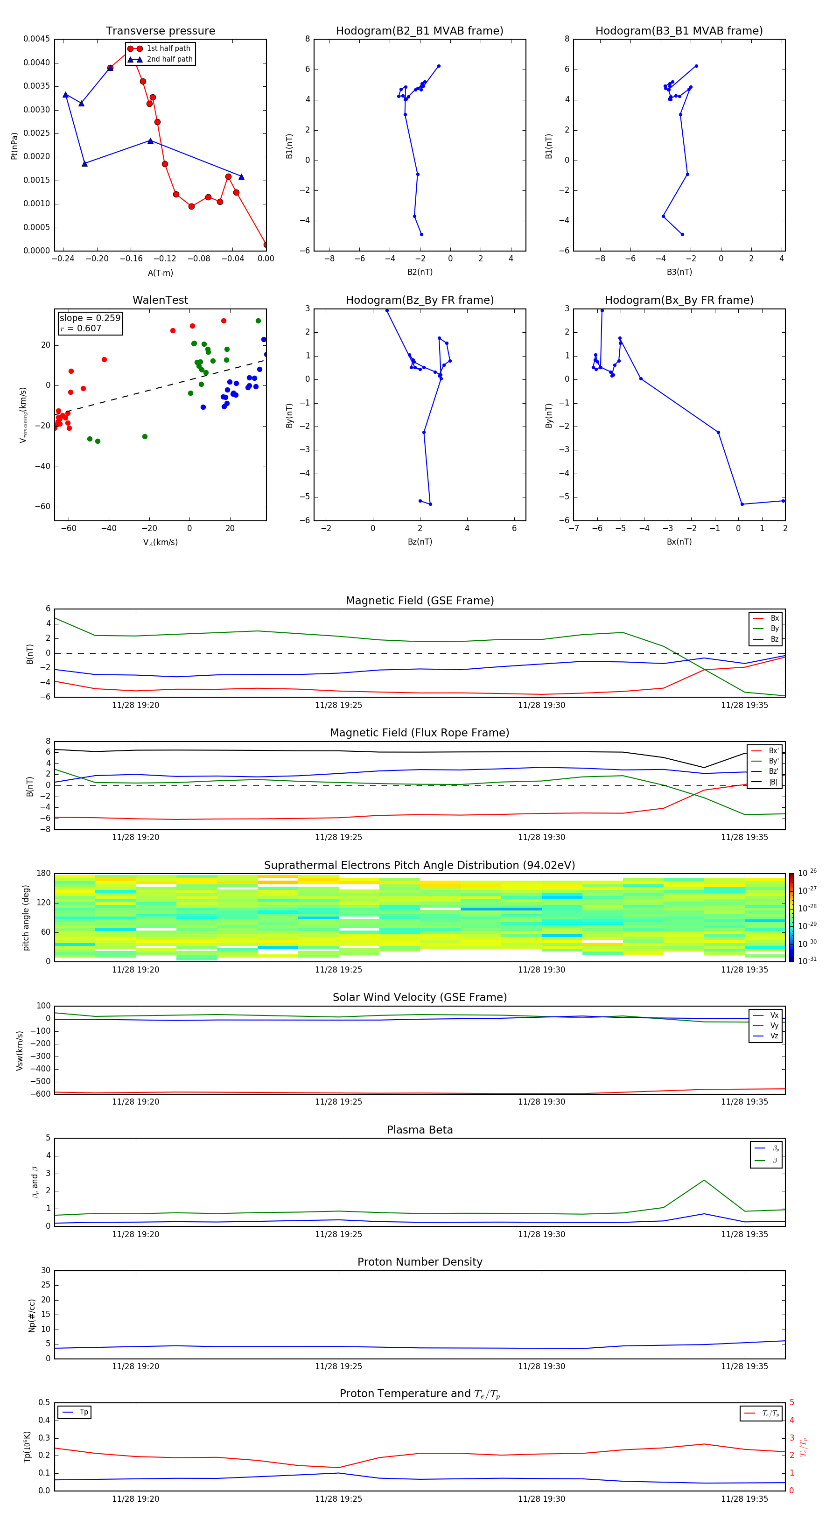840x1540 pixels.
Task: Select the 'Proton Temperature and Te/Tp' title
Action: [x=420, y=1394]
